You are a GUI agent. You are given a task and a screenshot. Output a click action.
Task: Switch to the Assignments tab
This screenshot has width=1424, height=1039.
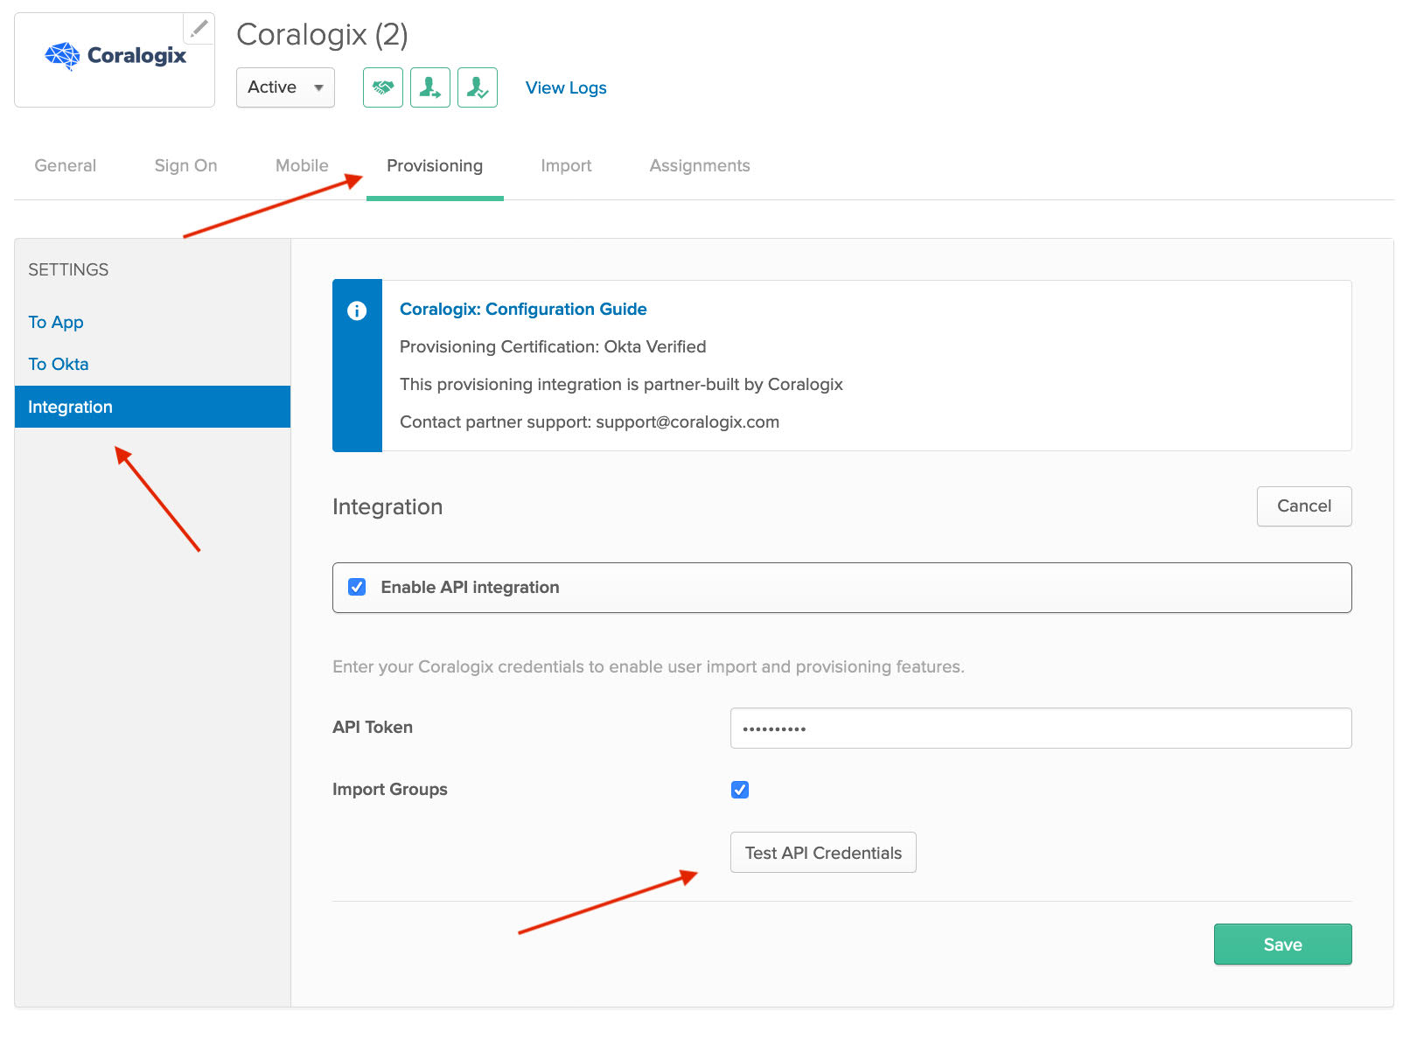click(x=700, y=165)
